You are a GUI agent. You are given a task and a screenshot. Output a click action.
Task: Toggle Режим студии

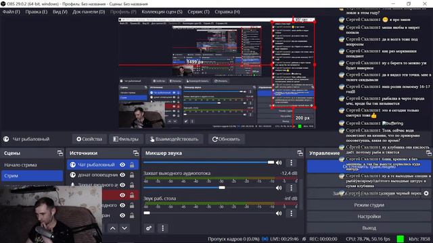(x=369, y=205)
